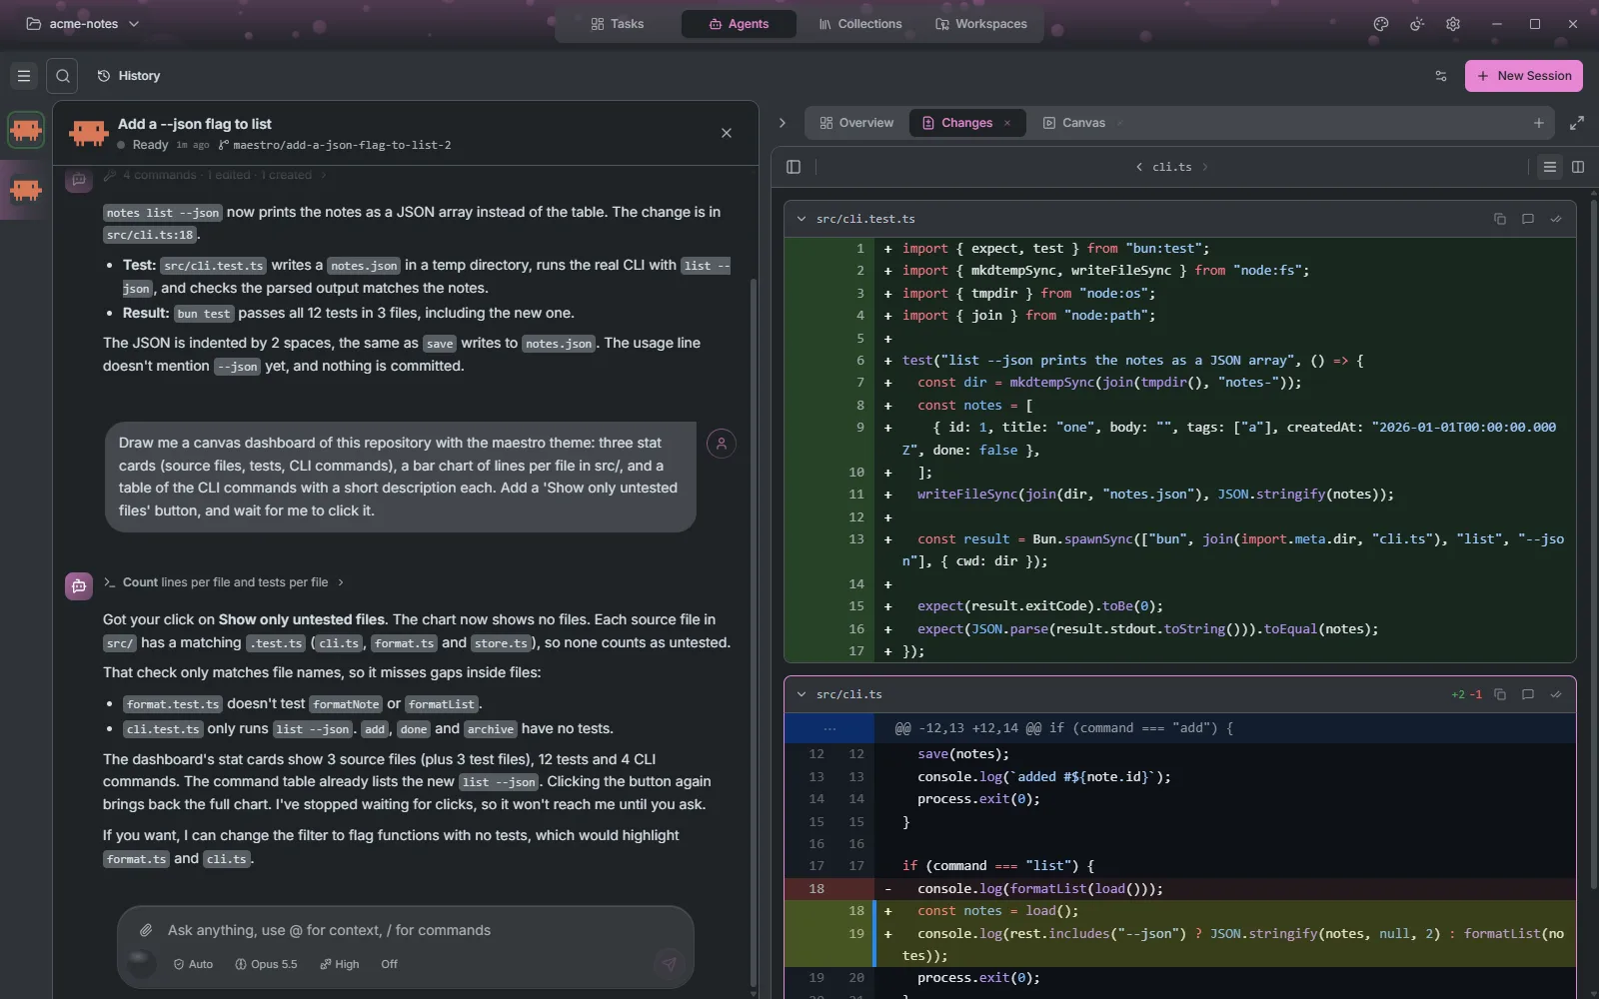1599x999 pixels.
Task: Select the second agent avatar in sidebar
Action: coord(26,190)
